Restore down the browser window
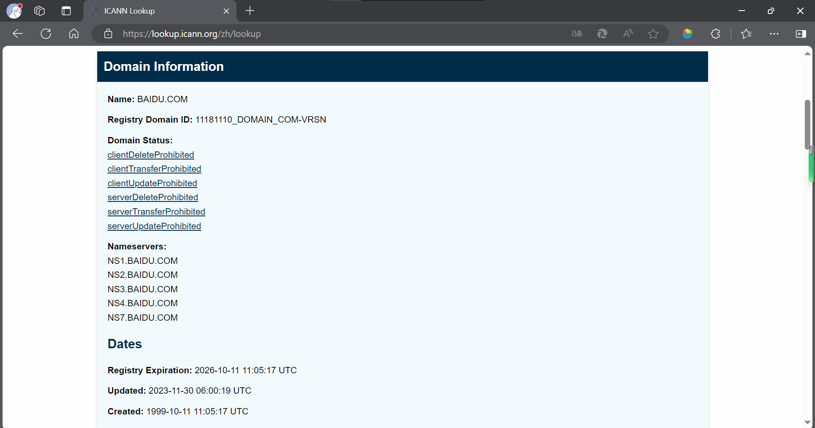 (x=771, y=11)
